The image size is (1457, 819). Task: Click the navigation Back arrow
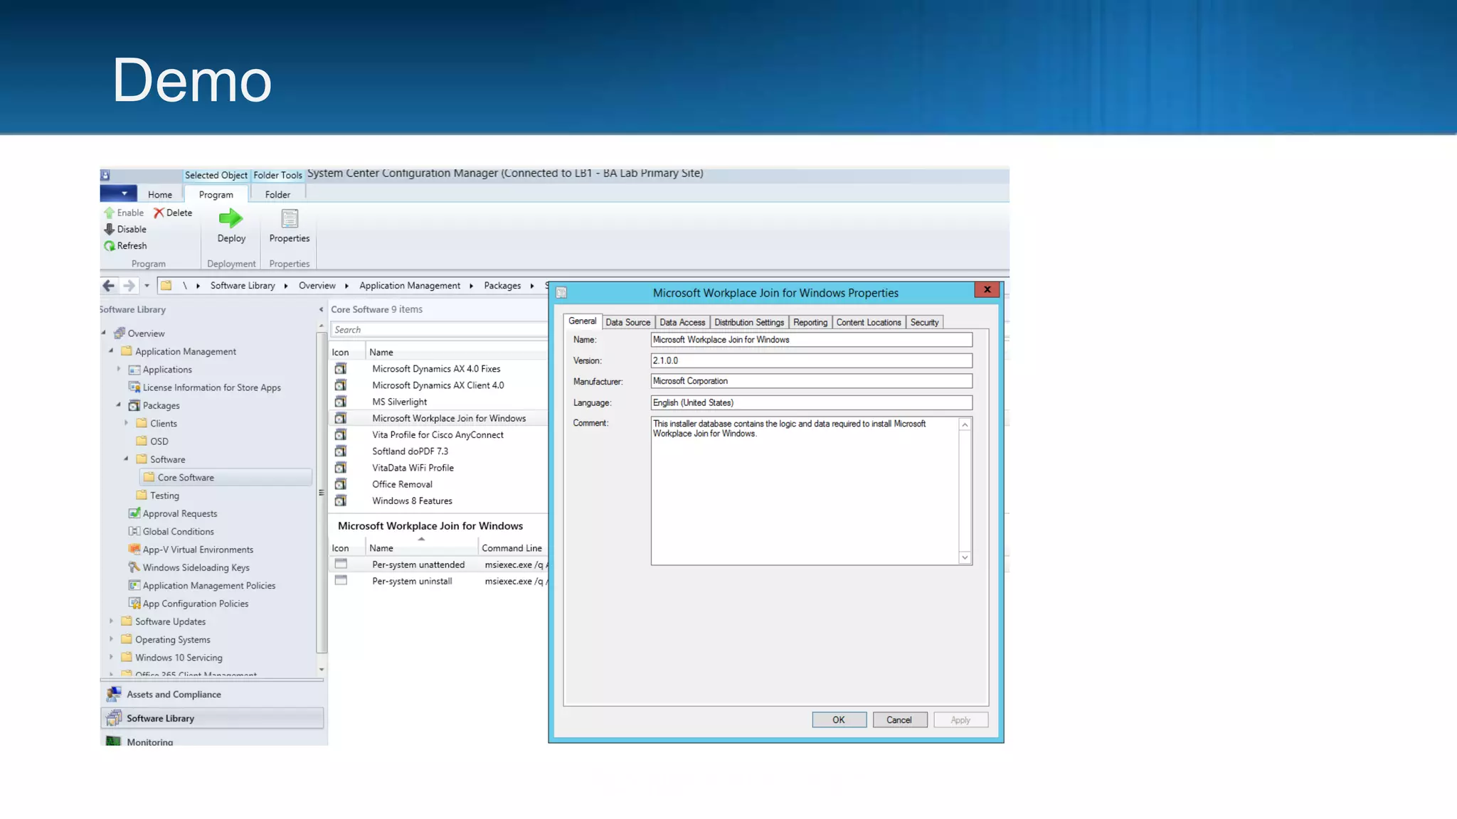pos(108,286)
